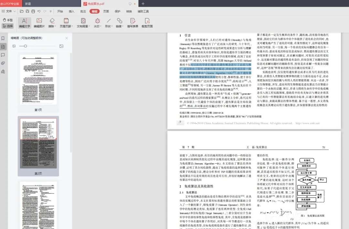Image resolution: width=349 pixels, height=229 pixels.
Task: Close the thumbnail panel with the X
Action: tap(67, 38)
